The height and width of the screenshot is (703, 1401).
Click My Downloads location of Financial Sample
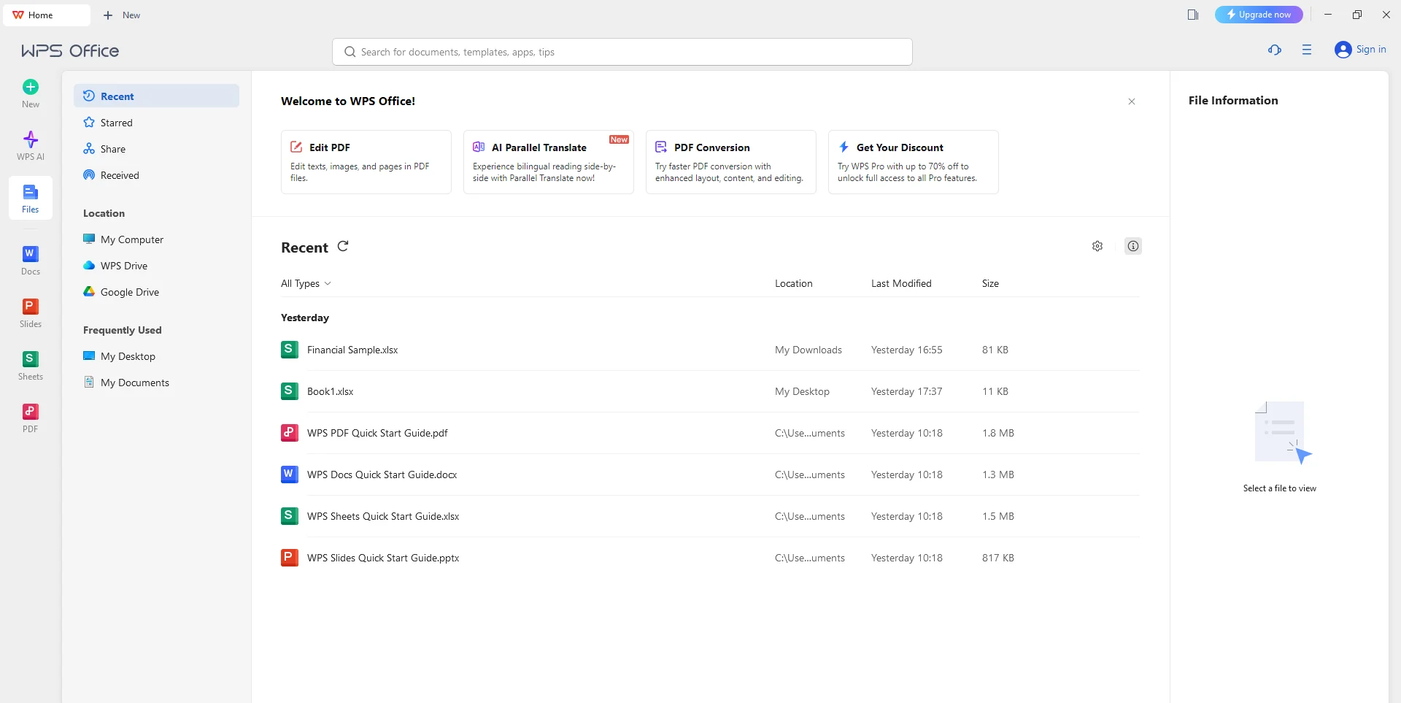click(x=808, y=350)
